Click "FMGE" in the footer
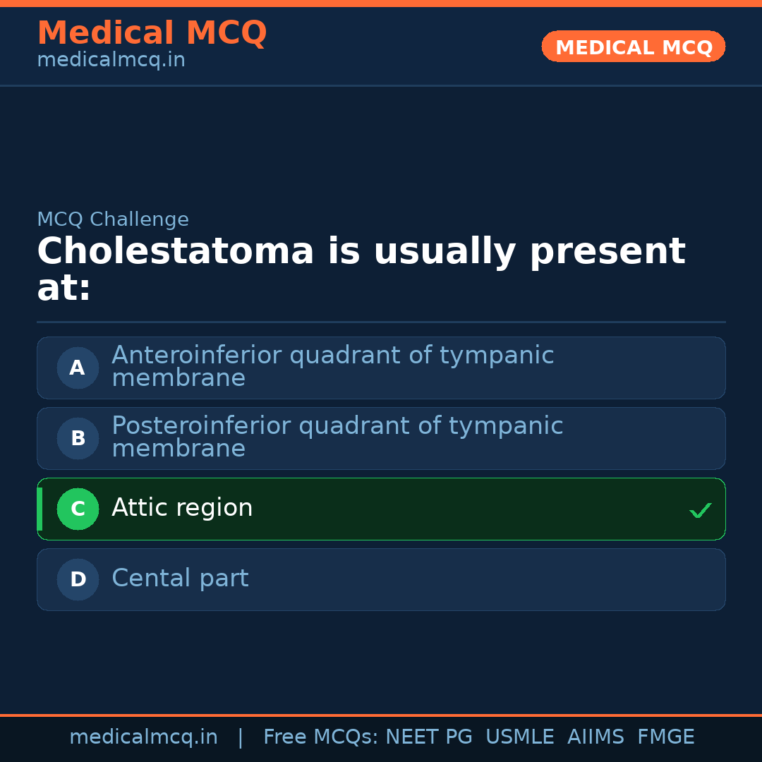This screenshot has width=762, height=762. (665, 737)
